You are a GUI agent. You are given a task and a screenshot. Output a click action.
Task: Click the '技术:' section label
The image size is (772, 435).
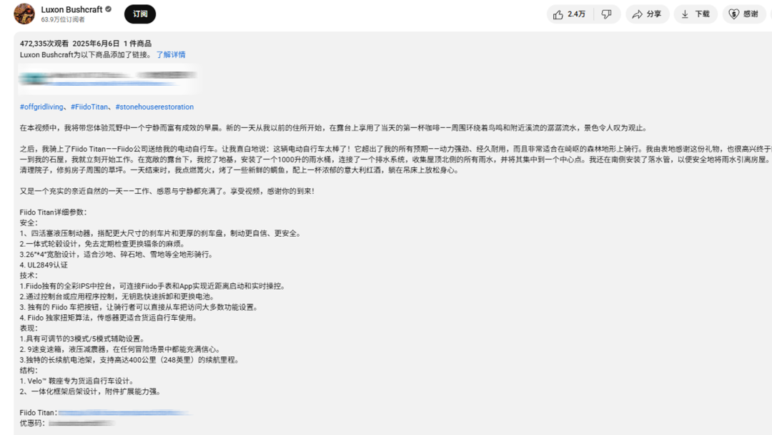tap(29, 275)
